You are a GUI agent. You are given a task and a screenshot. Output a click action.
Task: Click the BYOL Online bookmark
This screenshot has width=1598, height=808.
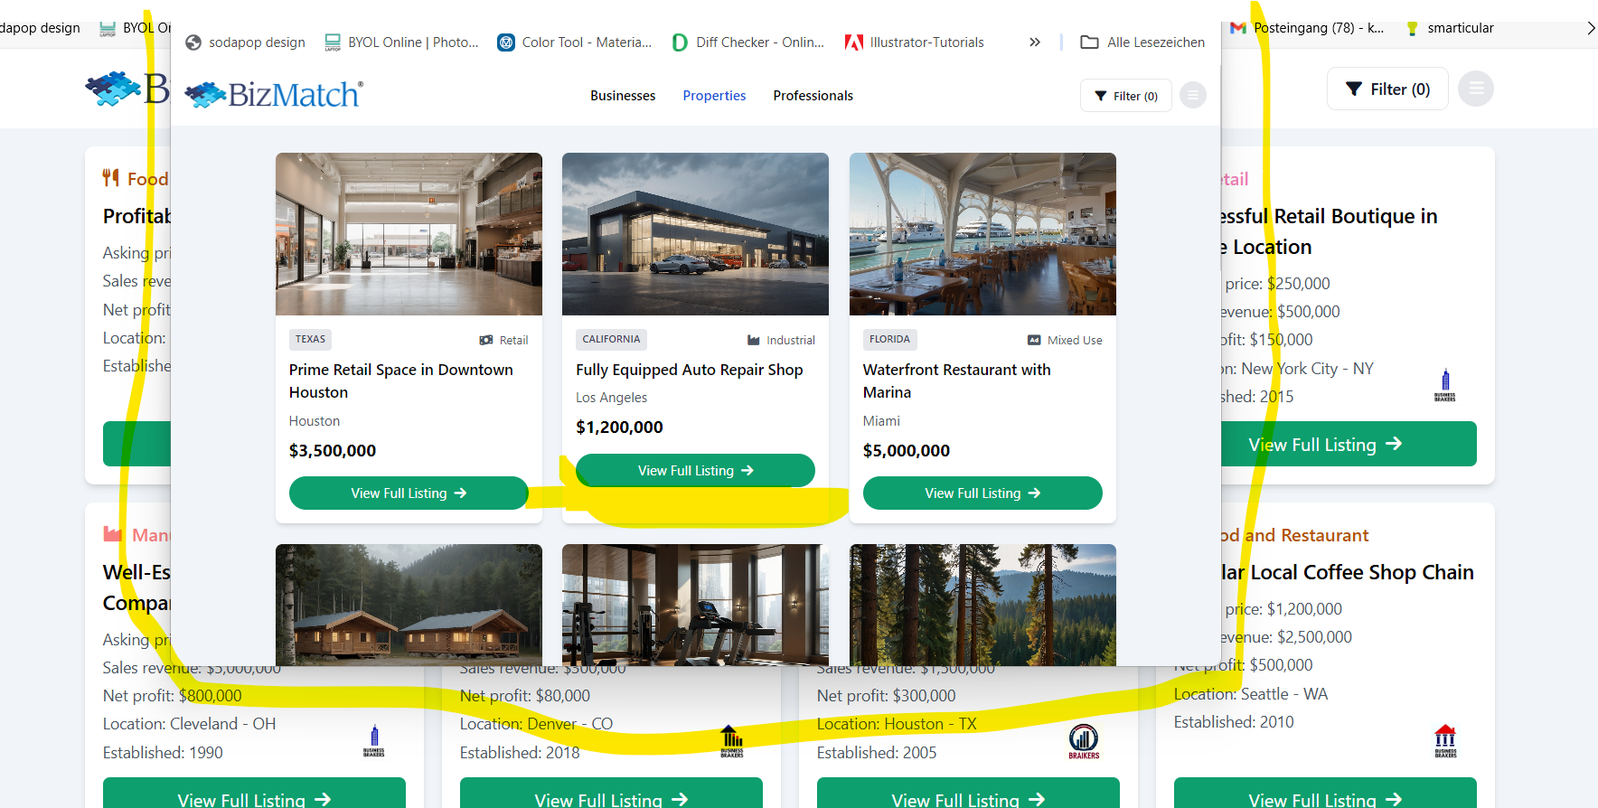402,42
